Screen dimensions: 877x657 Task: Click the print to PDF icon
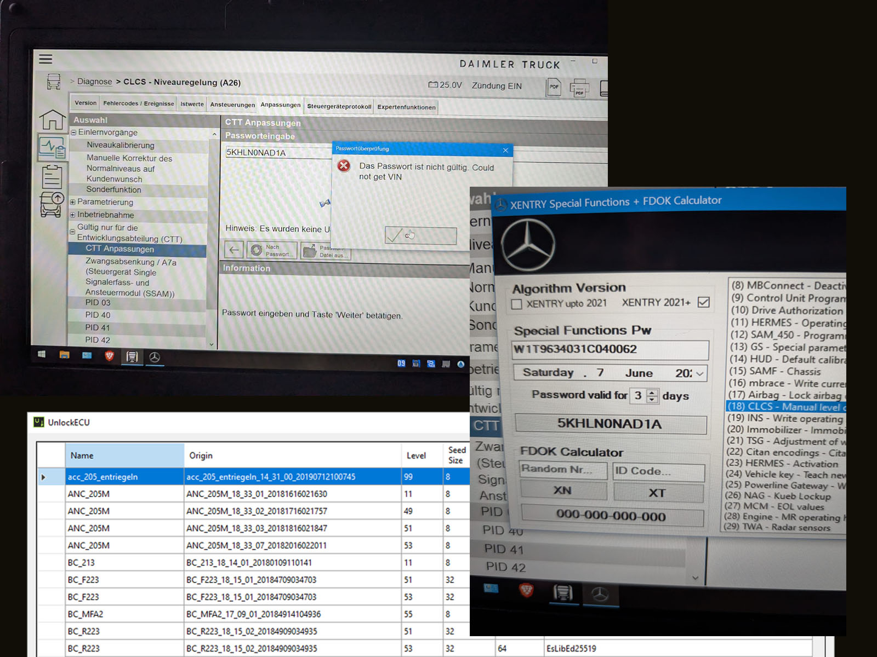(x=579, y=88)
